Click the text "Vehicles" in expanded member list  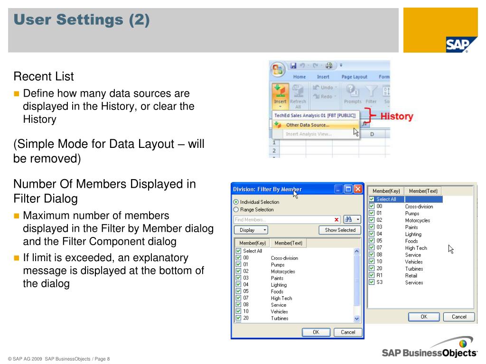(x=414, y=262)
